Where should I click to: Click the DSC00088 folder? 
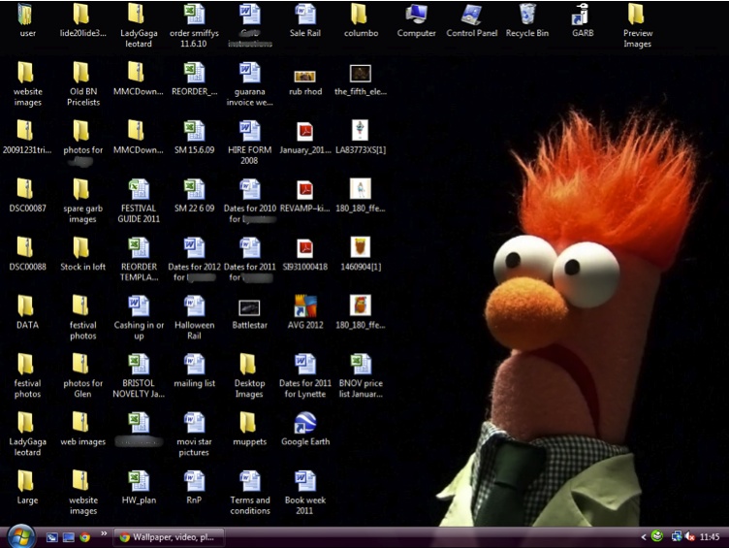click(x=27, y=254)
